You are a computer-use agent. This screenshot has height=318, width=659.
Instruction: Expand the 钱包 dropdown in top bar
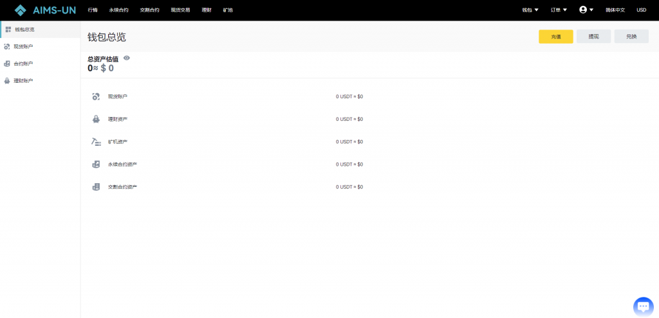pyautogui.click(x=530, y=10)
